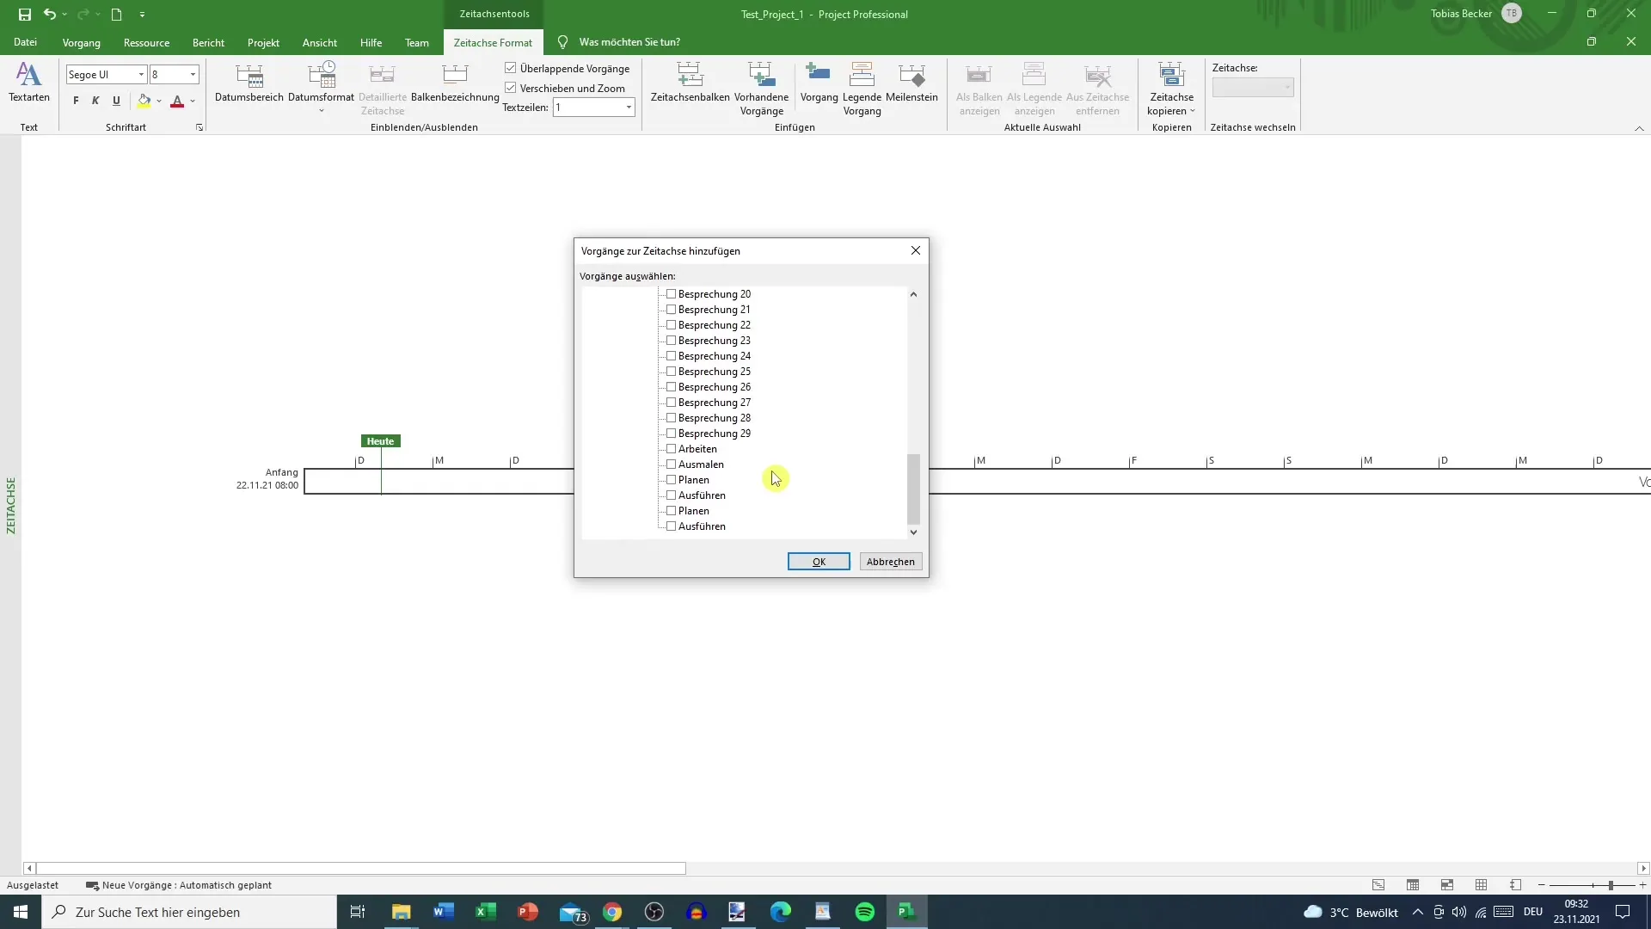Insert a Legende Vorgang callout task
Viewport: 1651px width, 929px height.
[x=862, y=89]
